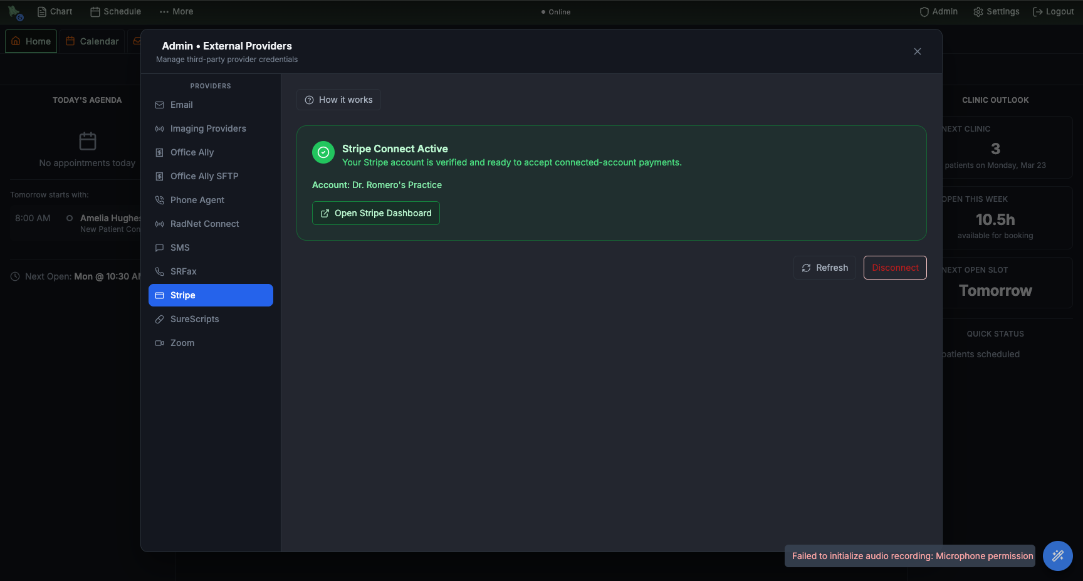Image resolution: width=1083 pixels, height=581 pixels.
Task: Click the Office Ally receipt icon
Action: click(x=160, y=153)
